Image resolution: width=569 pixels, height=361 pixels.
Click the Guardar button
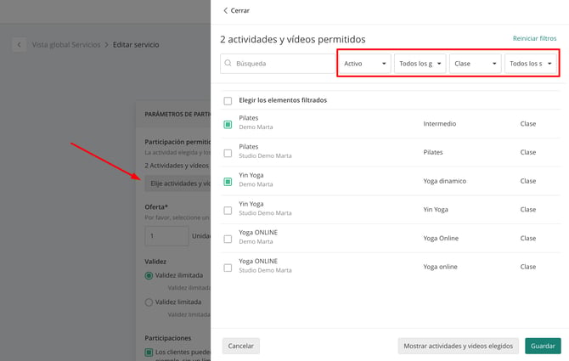543,346
